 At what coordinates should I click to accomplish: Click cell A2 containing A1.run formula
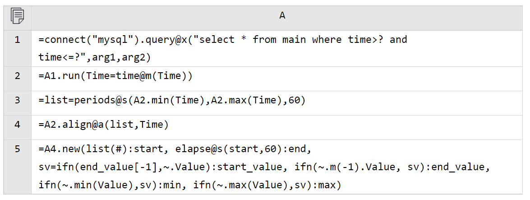pyautogui.click(x=277, y=79)
